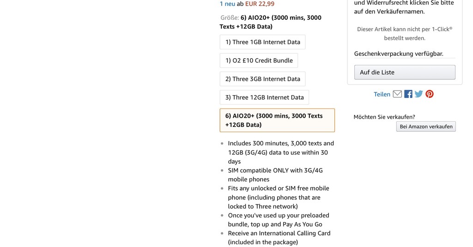Share the product via the email envelope icon
The image size is (473, 247).
click(397, 94)
